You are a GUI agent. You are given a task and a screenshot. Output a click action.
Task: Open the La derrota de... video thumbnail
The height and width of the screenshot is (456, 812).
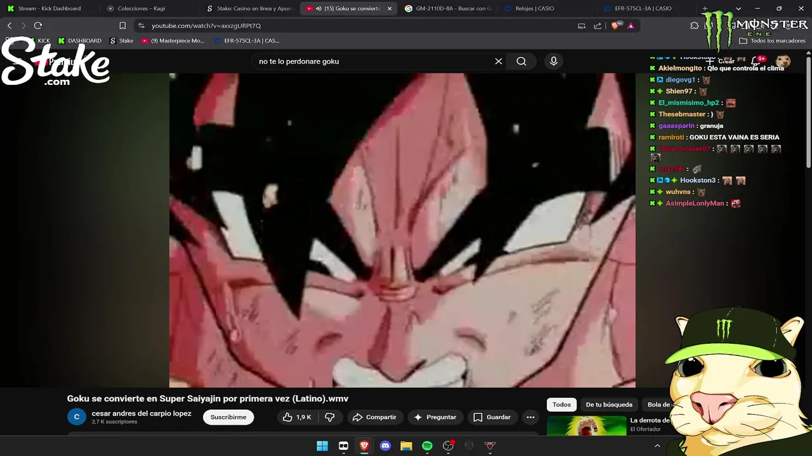(x=586, y=426)
